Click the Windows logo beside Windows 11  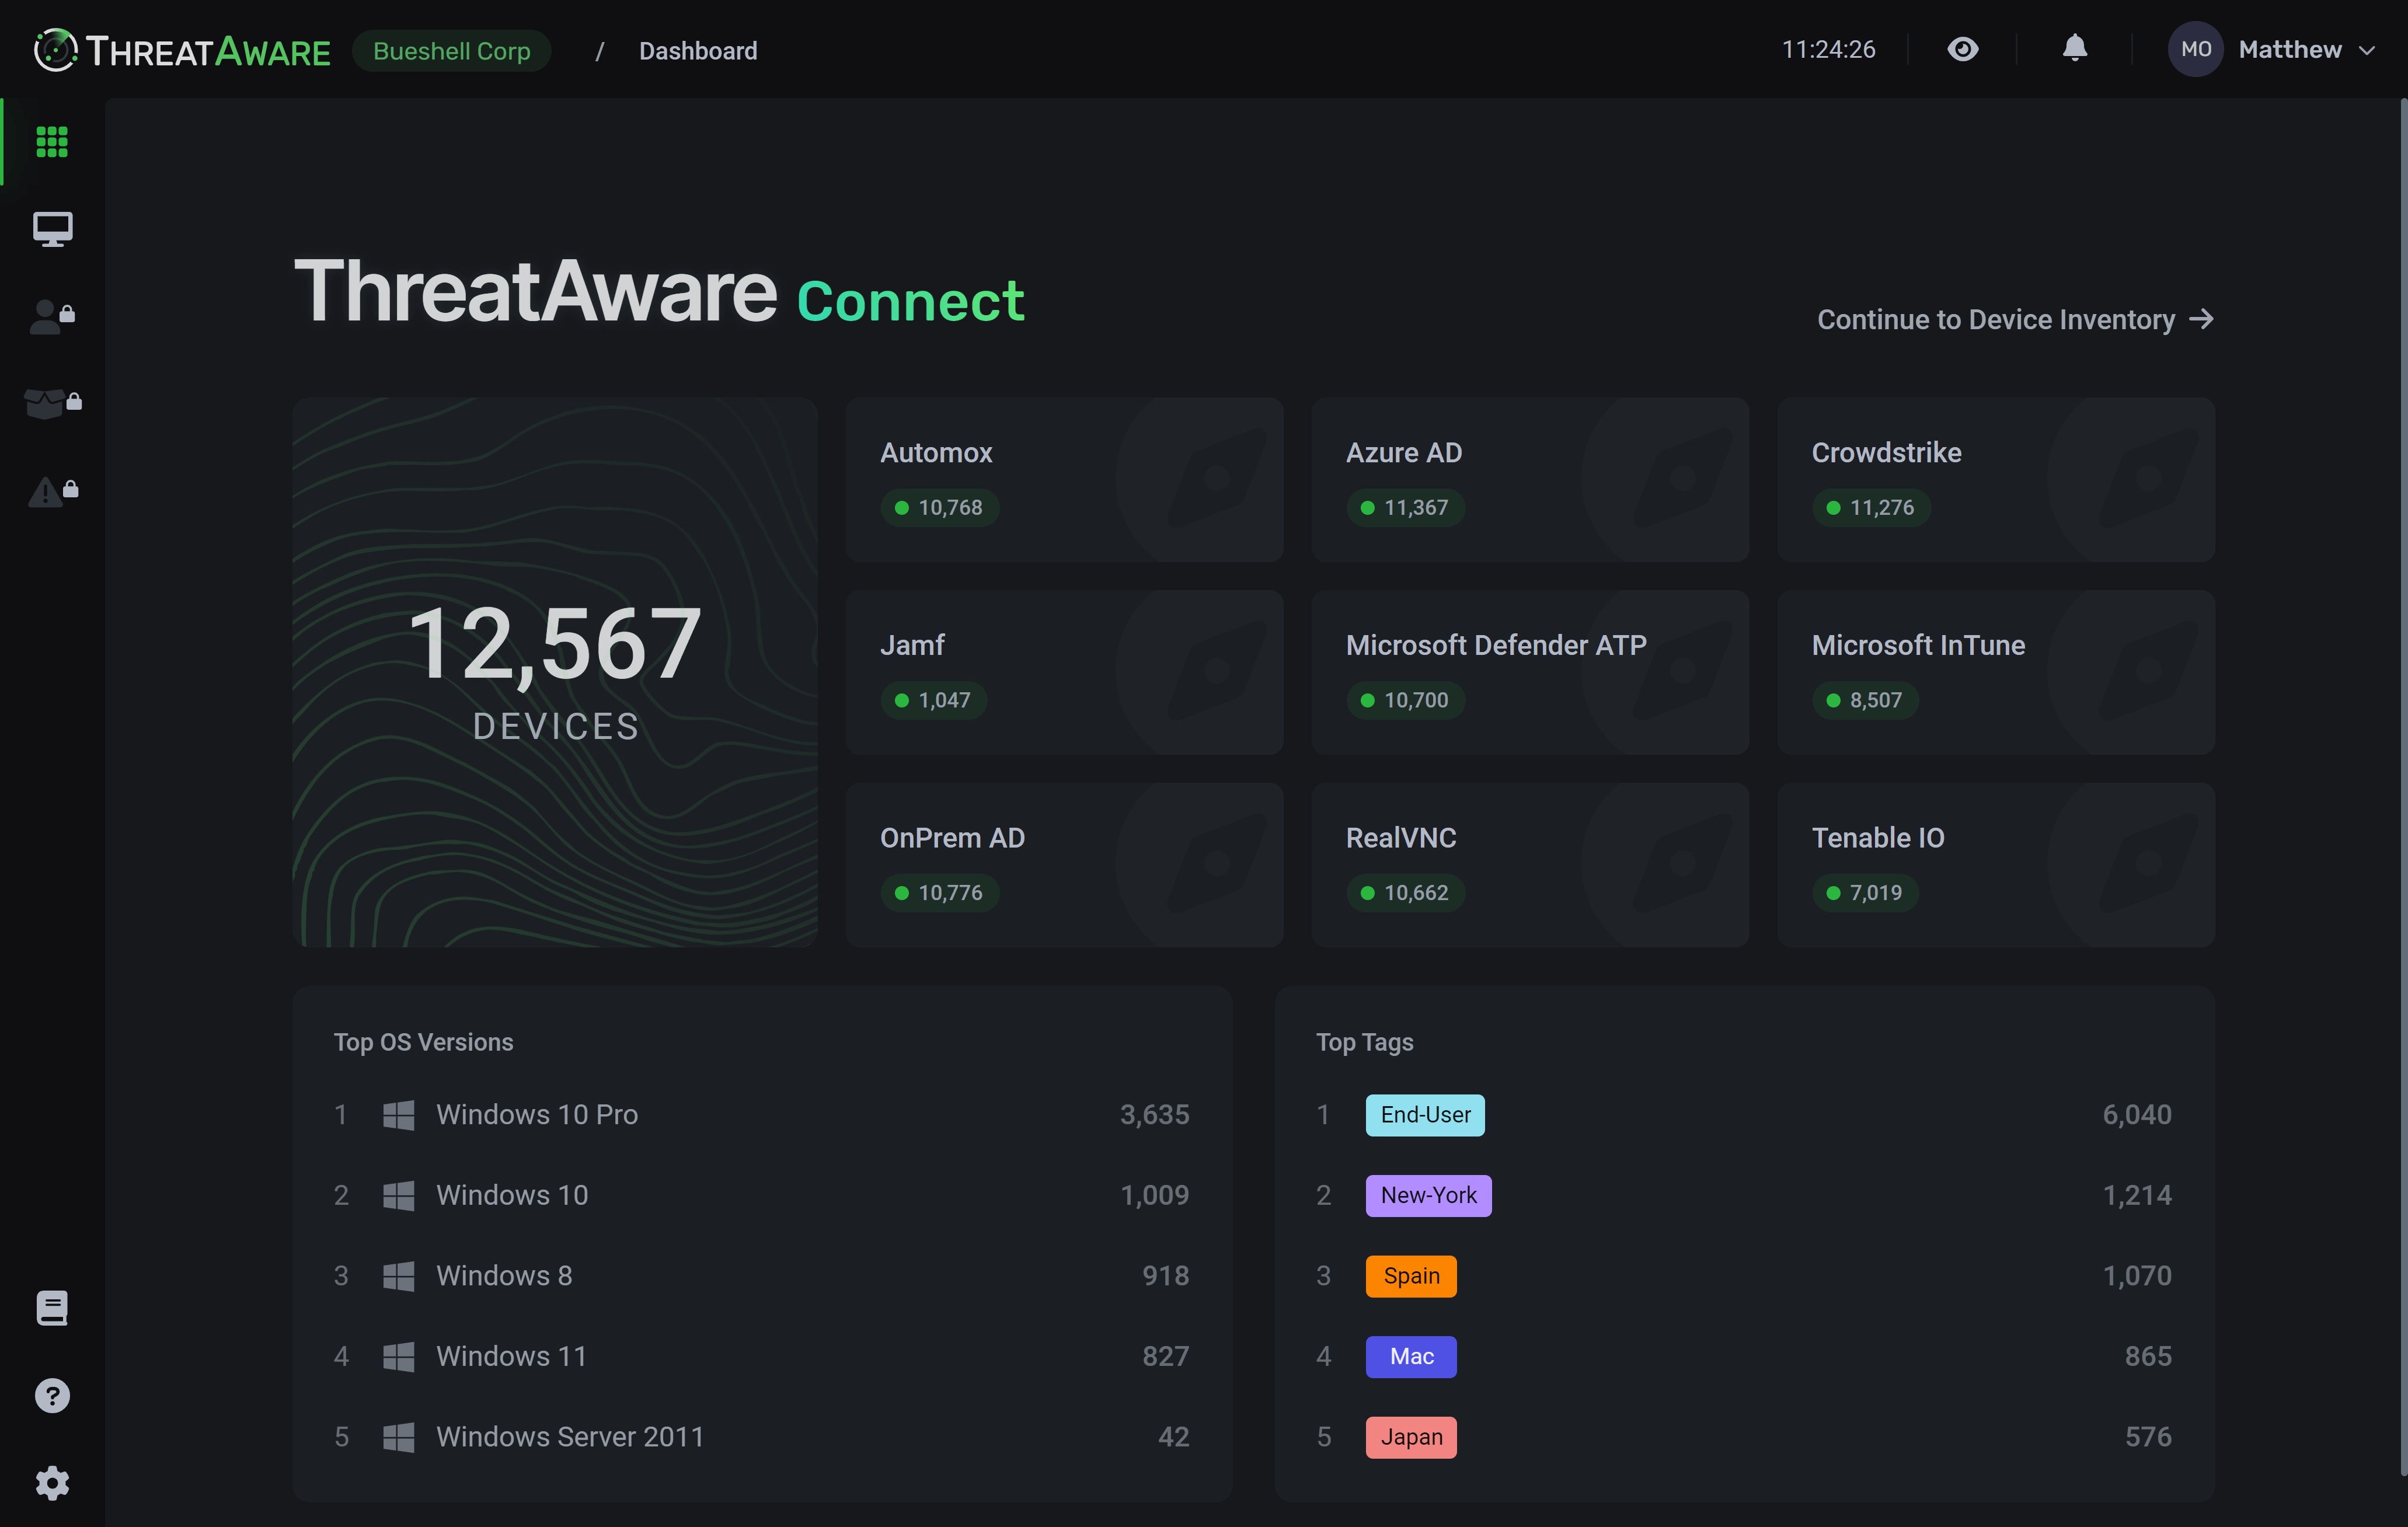tap(399, 1356)
